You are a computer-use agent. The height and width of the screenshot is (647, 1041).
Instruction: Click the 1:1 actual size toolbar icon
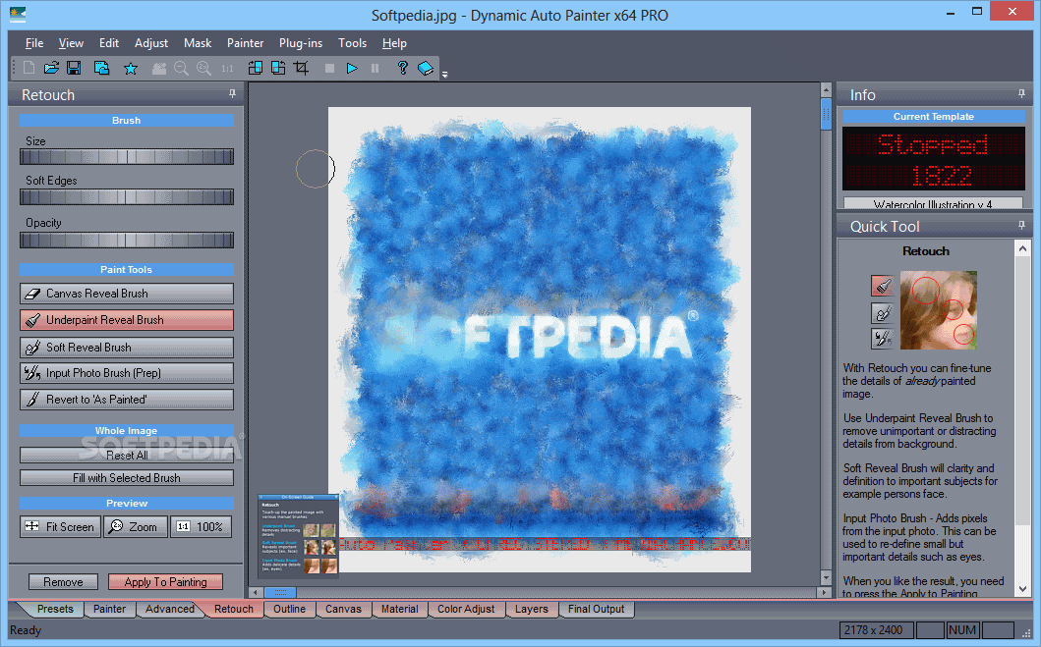point(228,69)
